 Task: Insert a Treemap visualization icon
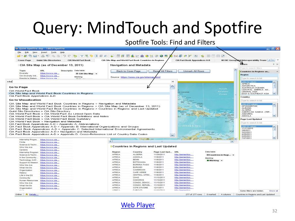pos(166,56)
